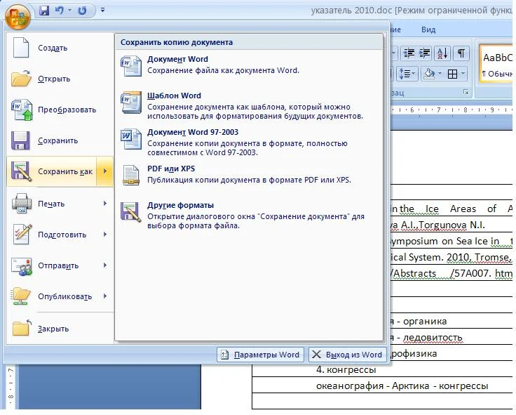Viewport: 516px width, 415px height.
Task: Click the PDF or XPS page icon
Action: point(131,175)
